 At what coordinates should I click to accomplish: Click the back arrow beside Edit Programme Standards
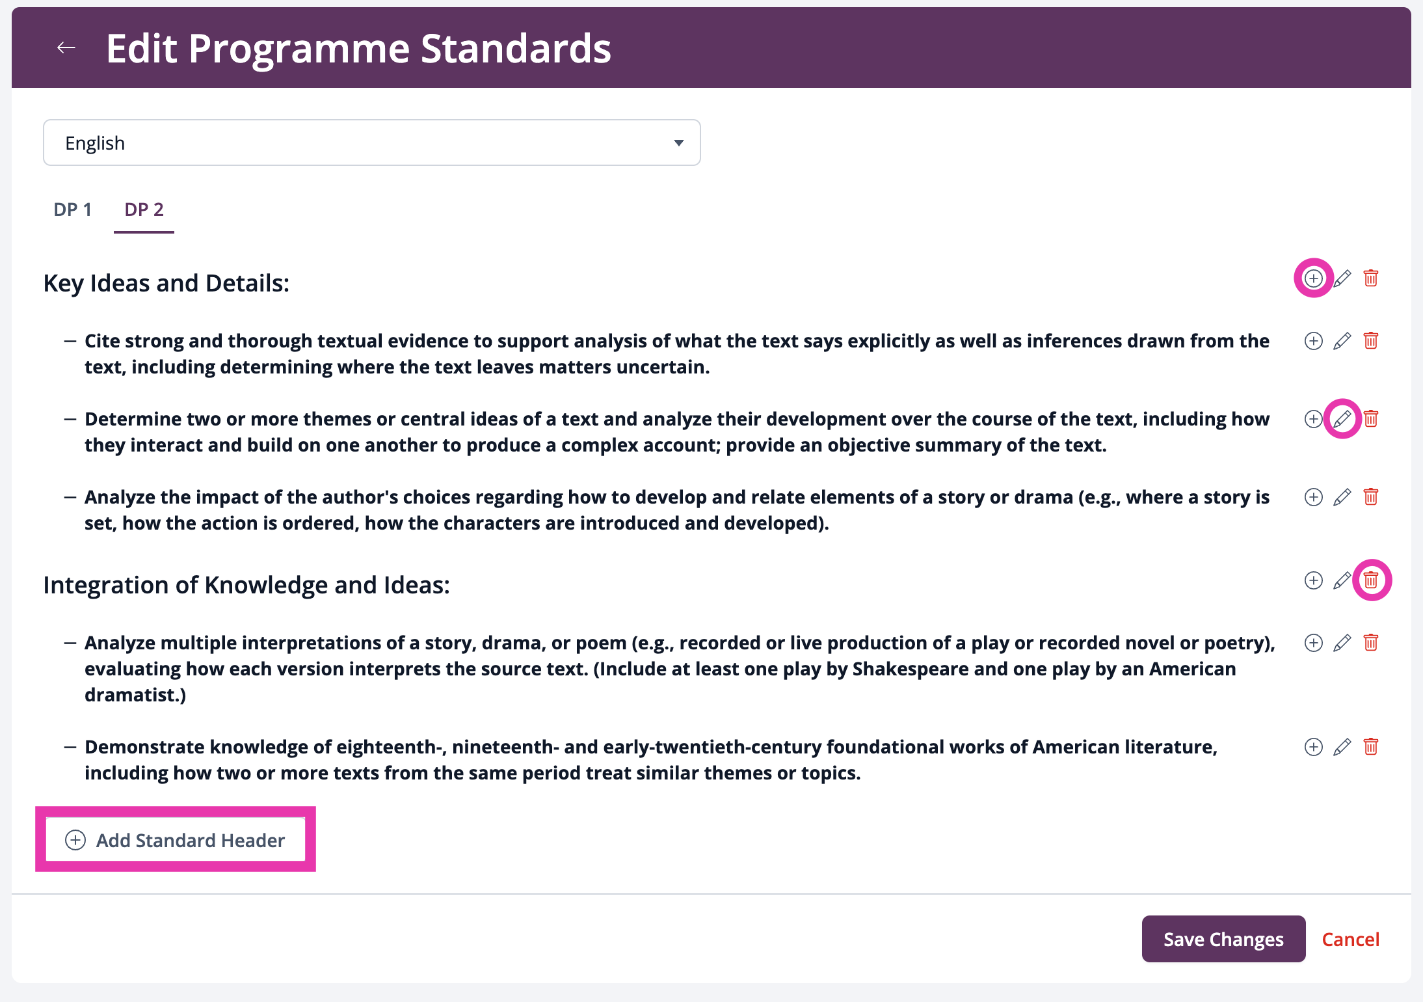pyautogui.click(x=66, y=47)
